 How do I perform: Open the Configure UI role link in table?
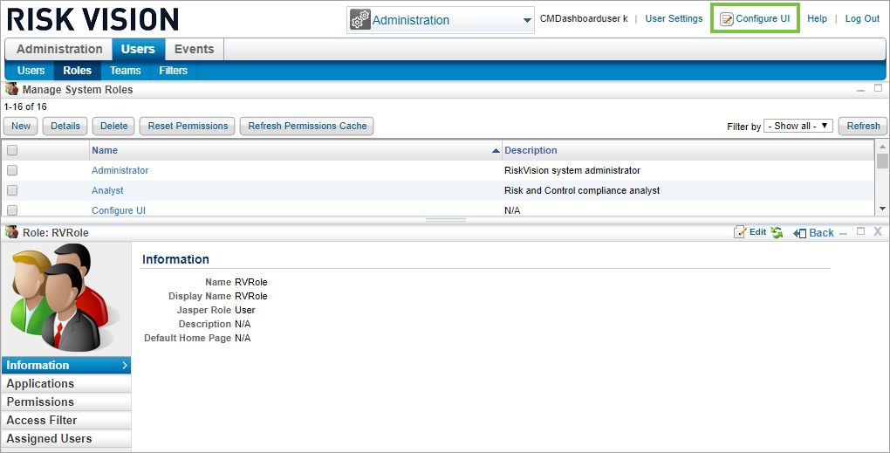(x=119, y=210)
